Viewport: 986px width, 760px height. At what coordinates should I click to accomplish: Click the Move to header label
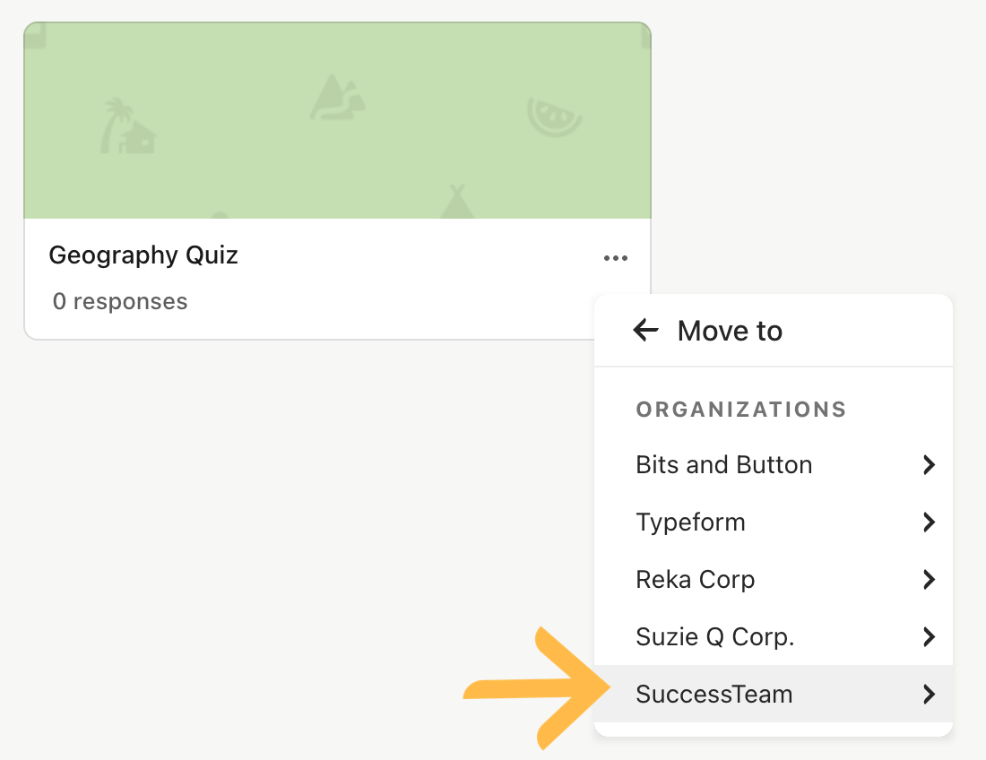(x=730, y=331)
